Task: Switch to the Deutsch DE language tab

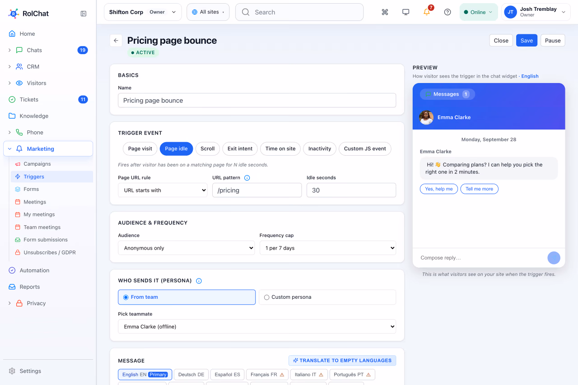Action: [191, 375]
